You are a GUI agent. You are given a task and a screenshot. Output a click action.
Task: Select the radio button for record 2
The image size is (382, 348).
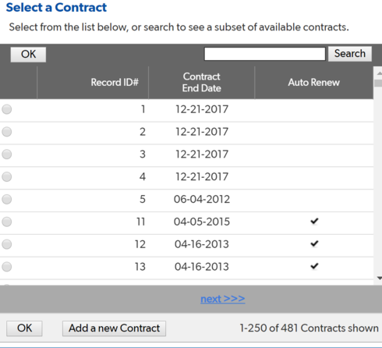7,132
